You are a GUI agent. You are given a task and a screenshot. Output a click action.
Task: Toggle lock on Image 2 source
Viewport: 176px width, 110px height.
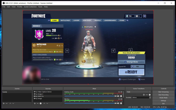coord(37,94)
